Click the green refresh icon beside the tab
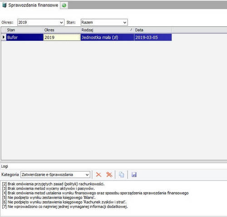The width and height of the screenshot is (227, 217). [64, 5]
